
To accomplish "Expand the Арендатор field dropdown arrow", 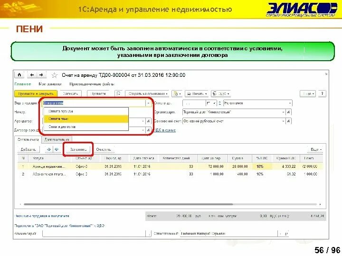I will click(143, 121).
